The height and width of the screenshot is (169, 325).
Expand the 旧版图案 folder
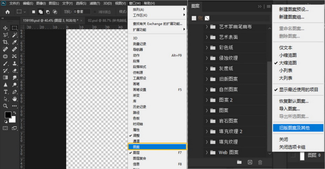click(207, 79)
